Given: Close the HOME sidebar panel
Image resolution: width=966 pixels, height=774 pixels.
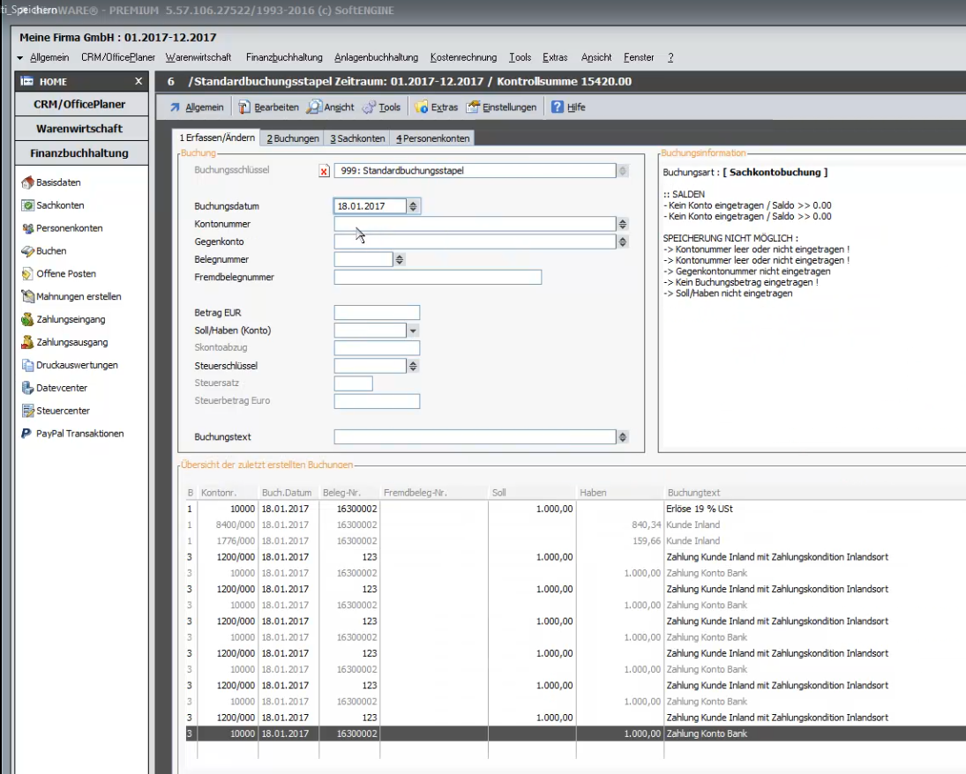Looking at the screenshot, I should [139, 82].
